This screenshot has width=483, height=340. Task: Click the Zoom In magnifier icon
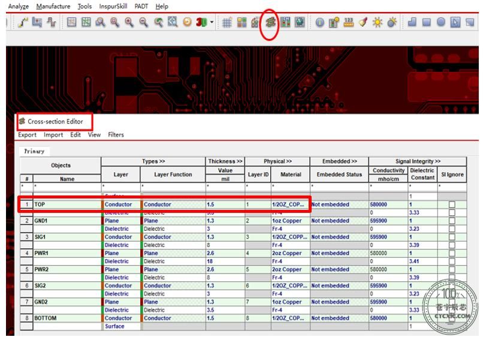point(129,23)
